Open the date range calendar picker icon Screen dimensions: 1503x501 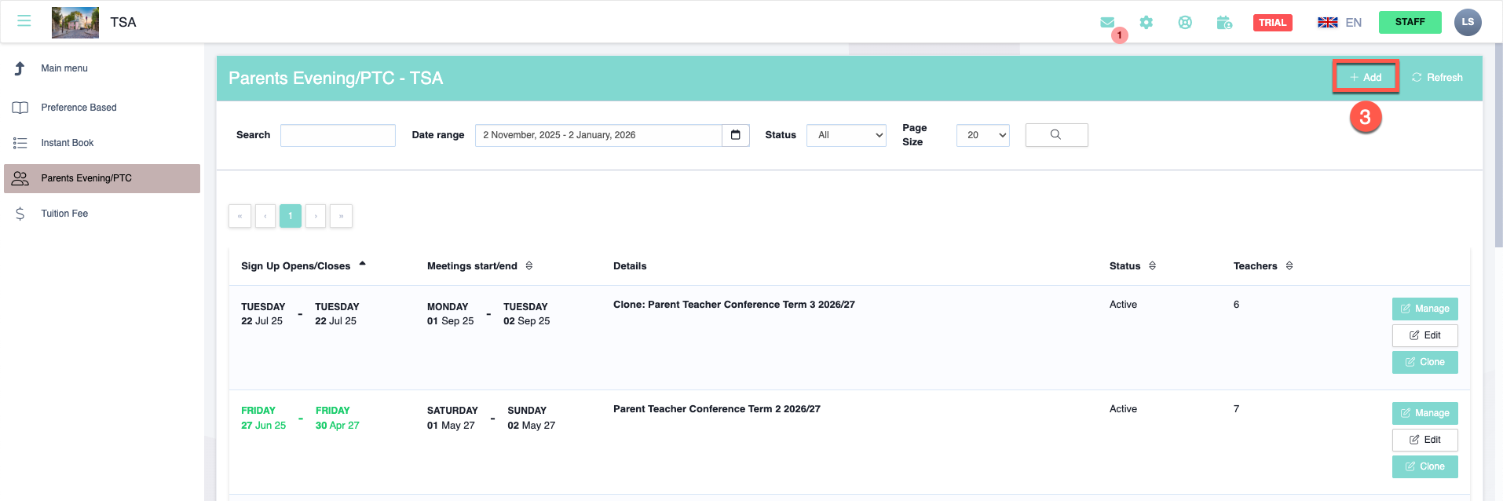pyautogui.click(x=736, y=135)
